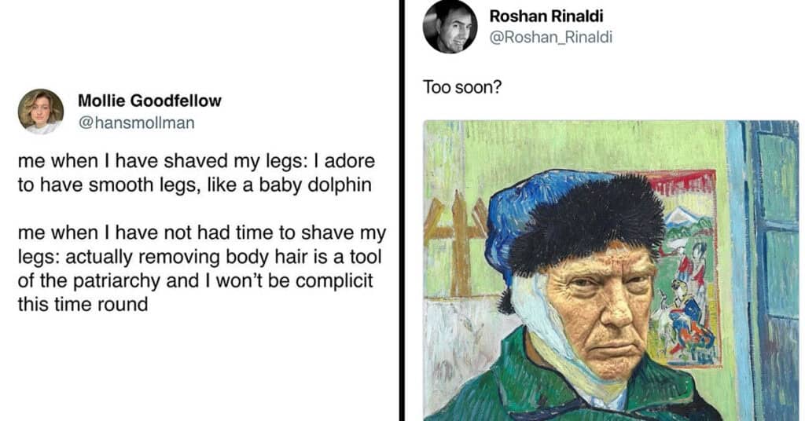Click the black divider between the tweets

coord(402,210)
